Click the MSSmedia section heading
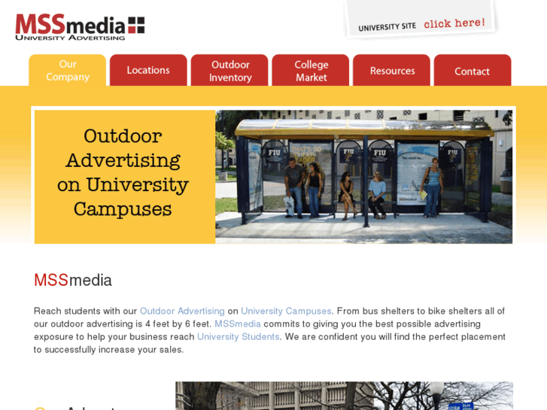 click(72, 280)
